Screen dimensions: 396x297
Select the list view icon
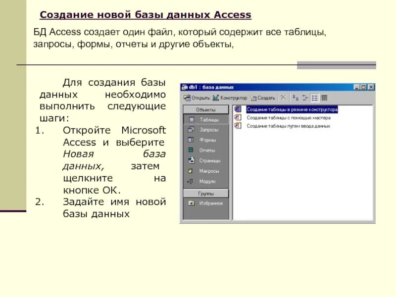click(315, 98)
